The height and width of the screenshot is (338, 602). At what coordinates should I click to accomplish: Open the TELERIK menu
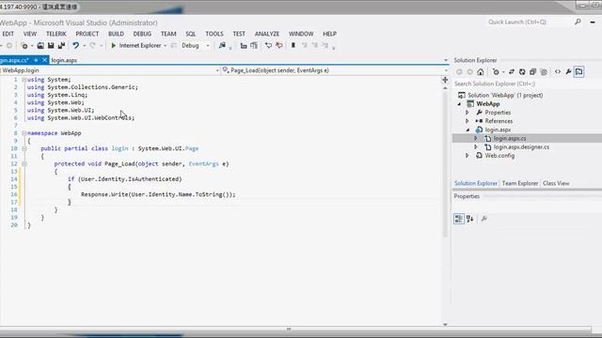56,34
